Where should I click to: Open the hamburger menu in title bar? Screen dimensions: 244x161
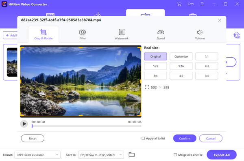tap(202, 4)
